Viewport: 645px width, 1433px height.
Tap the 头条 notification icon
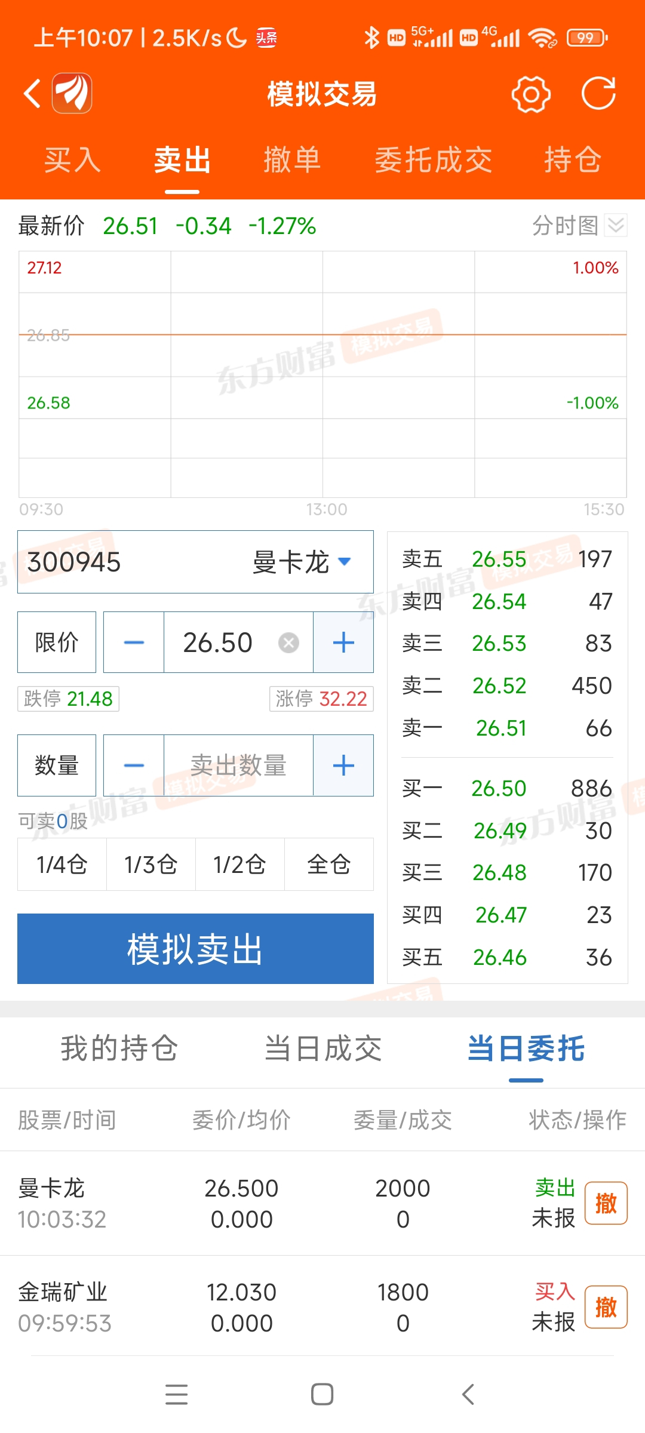pyautogui.click(x=266, y=38)
